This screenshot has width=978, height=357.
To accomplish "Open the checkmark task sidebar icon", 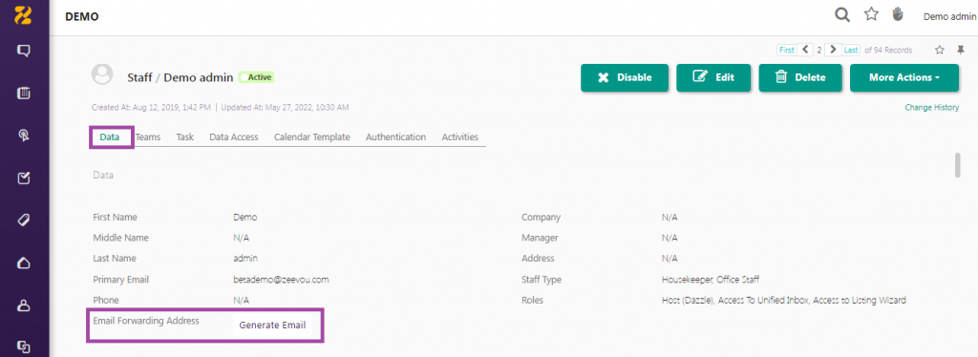I will (x=24, y=178).
